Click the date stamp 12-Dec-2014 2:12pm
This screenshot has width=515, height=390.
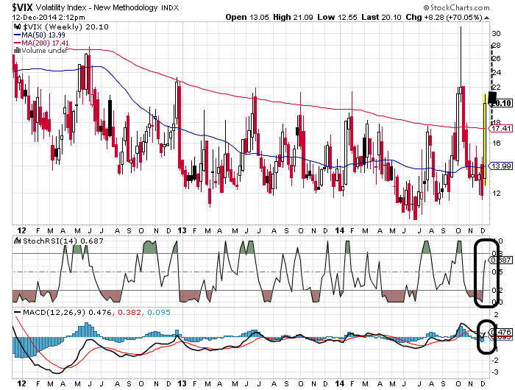pos(49,18)
